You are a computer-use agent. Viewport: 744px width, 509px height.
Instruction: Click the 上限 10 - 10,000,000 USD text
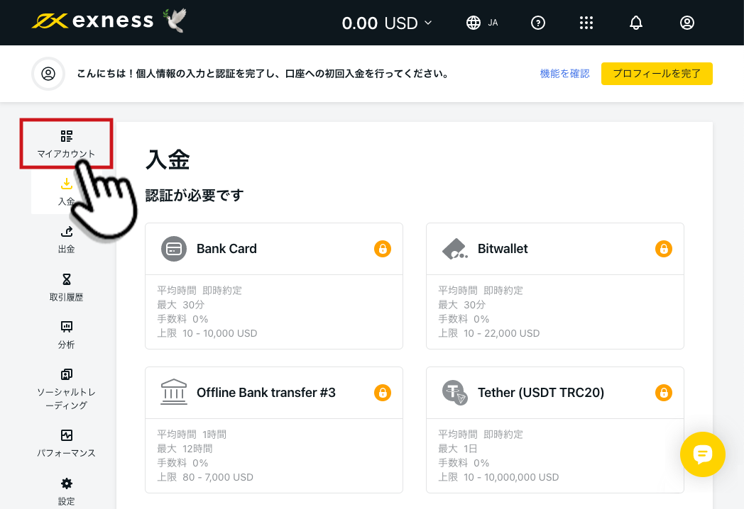pyautogui.click(x=498, y=477)
